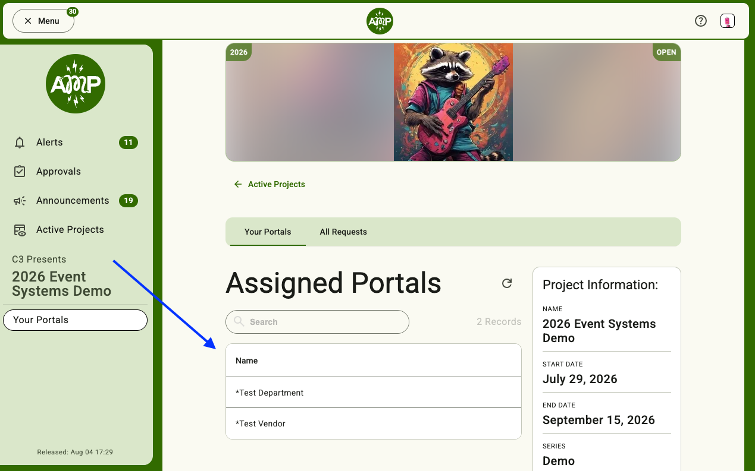Open the user profile avatar icon

tap(727, 21)
